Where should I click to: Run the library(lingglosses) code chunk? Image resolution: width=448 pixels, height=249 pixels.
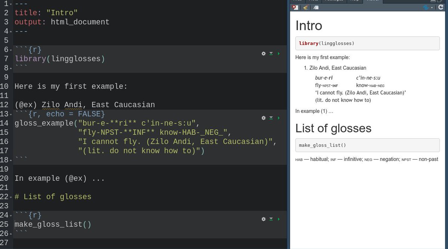click(279, 53)
